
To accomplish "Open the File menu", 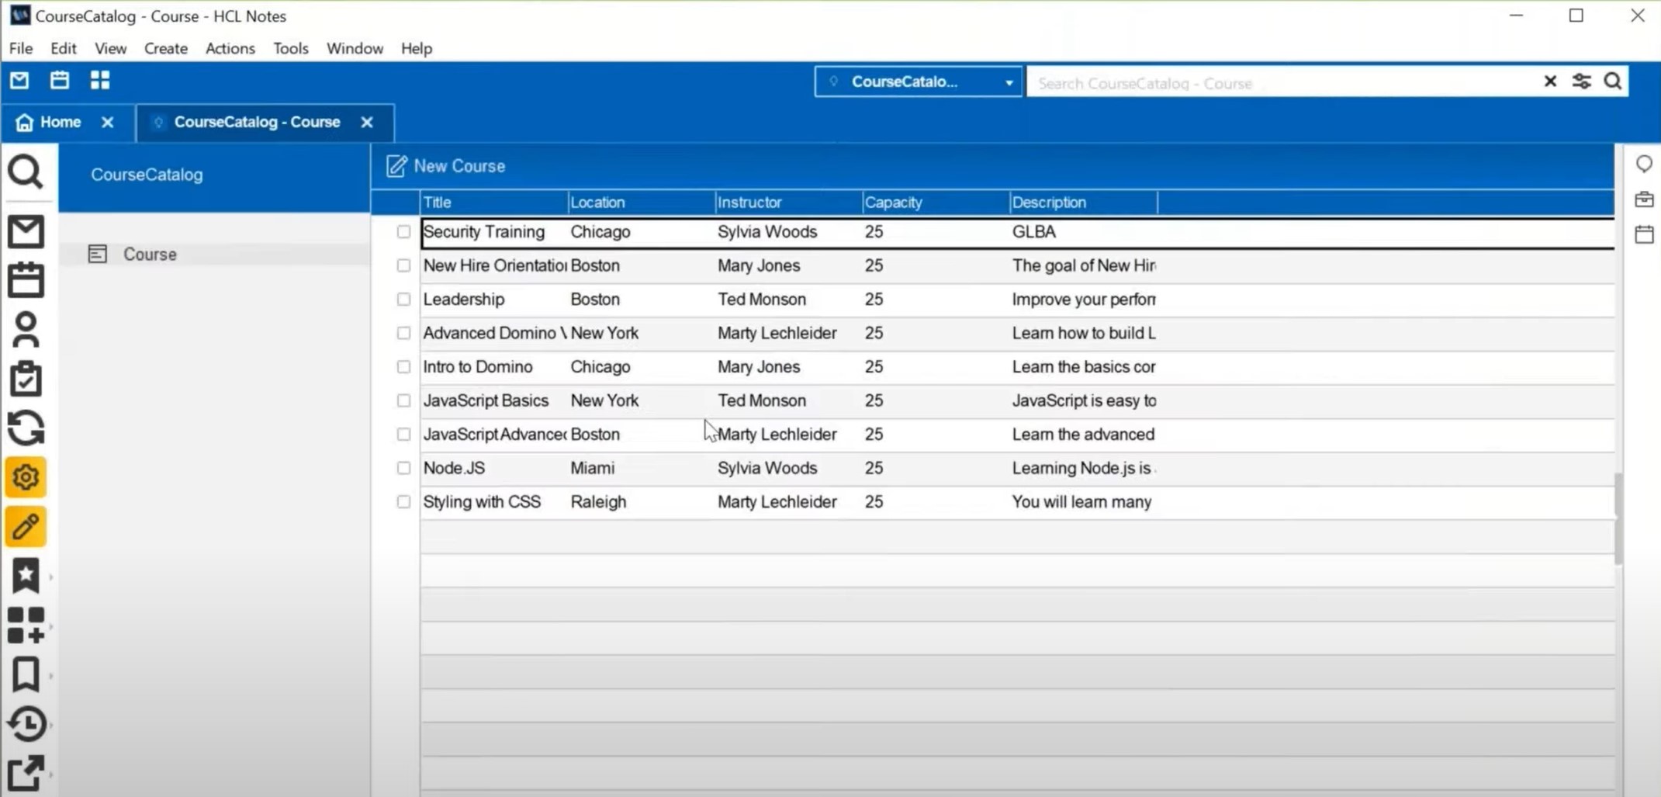I will tap(21, 48).
